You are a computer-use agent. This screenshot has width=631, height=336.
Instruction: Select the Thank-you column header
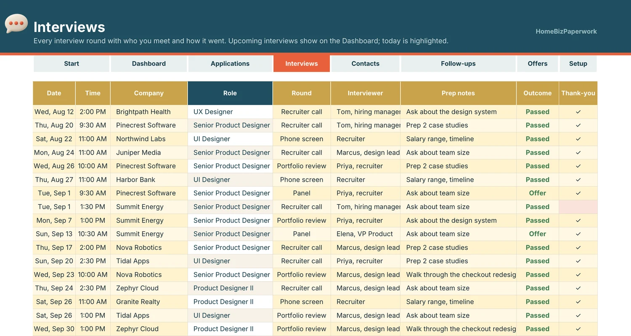click(578, 93)
